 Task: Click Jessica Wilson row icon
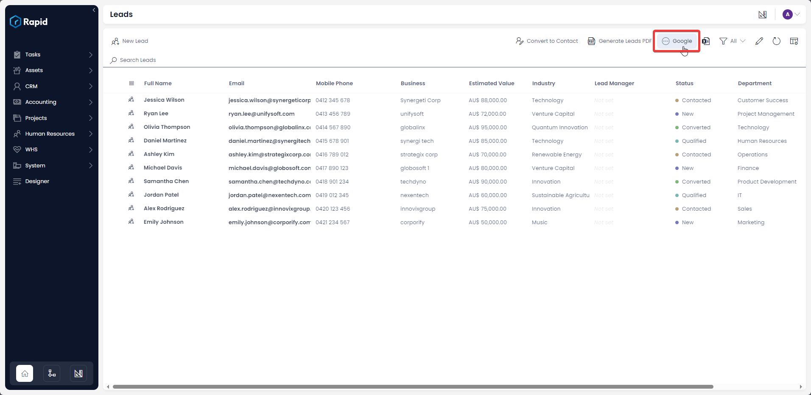point(131,100)
